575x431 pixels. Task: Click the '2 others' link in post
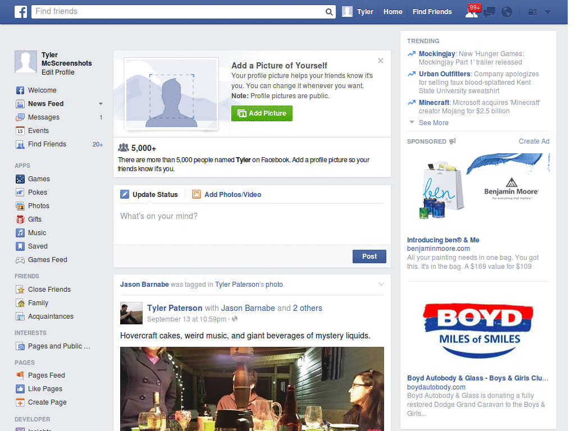(307, 308)
